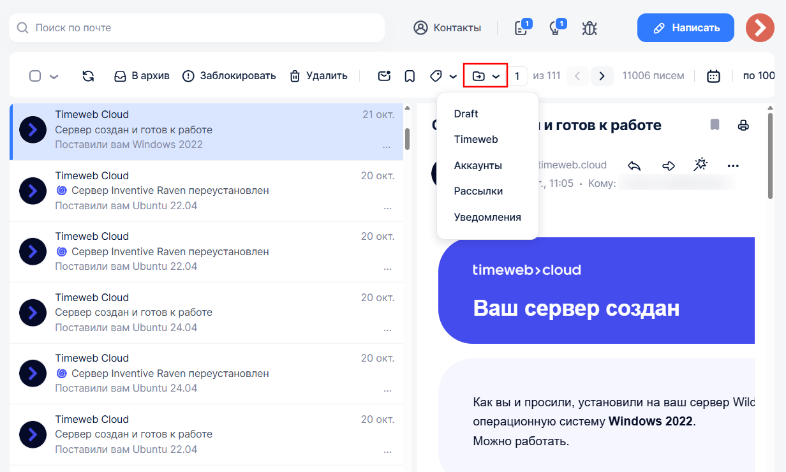Go to the next page of messages
786x472 pixels.
coord(602,76)
